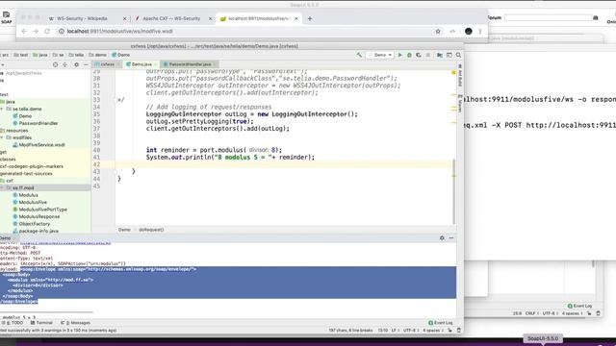
Task: Click the doRequest() breadcrumb below the editor
Action: click(151, 230)
